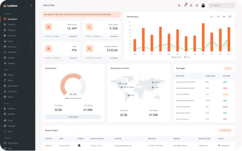Expand the Orders submenu chevron

31,41
